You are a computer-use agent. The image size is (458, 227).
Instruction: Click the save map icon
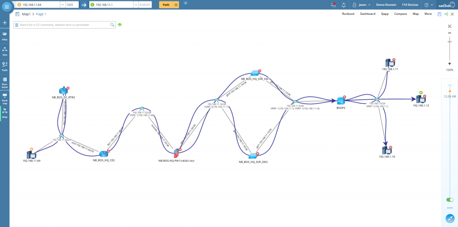point(439,14)
